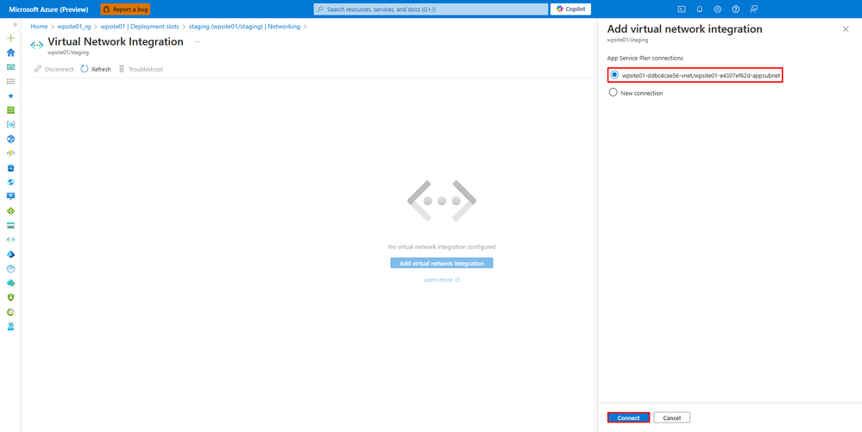This screenshot has height=432, width=862.
Task: Close the Add virtual network integration panel
Action: tap(846, 29)
